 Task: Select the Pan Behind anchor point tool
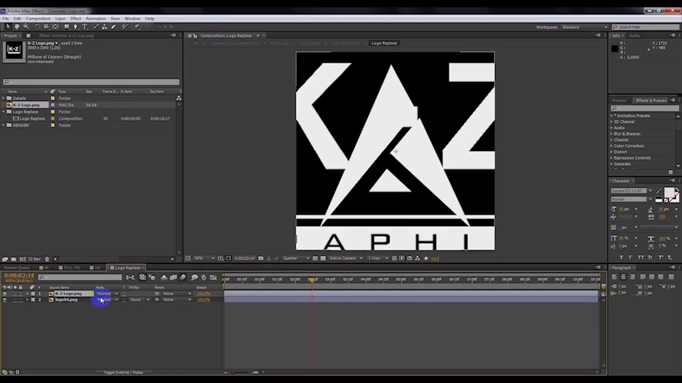click(55, 27)
